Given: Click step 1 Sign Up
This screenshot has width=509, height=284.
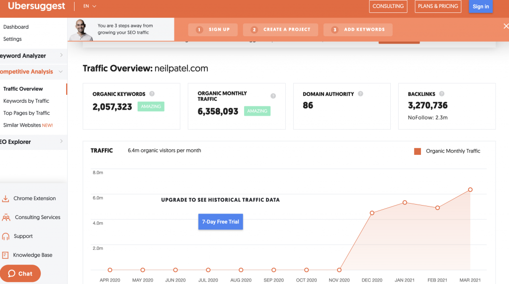Looking at the screenshot, I should [x=213, y=29].
